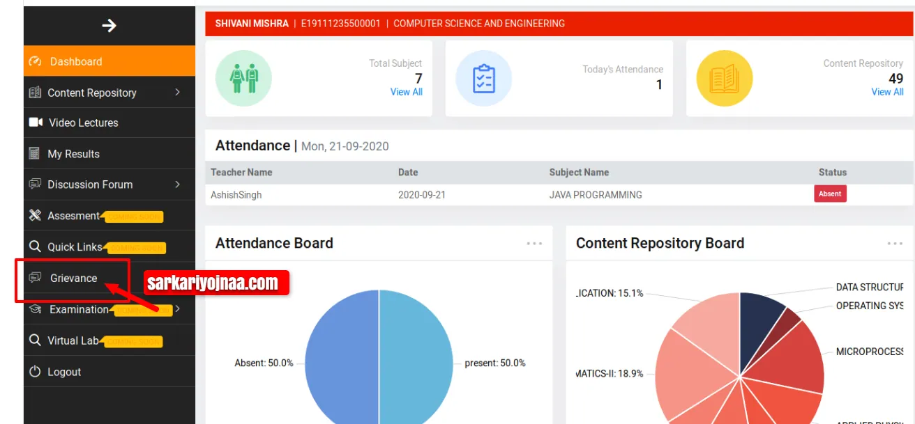Click the Content Repository book icon in sidebar
Viewport: 915px width, 424px height.
pyautogui.click(x=35, y=93)
